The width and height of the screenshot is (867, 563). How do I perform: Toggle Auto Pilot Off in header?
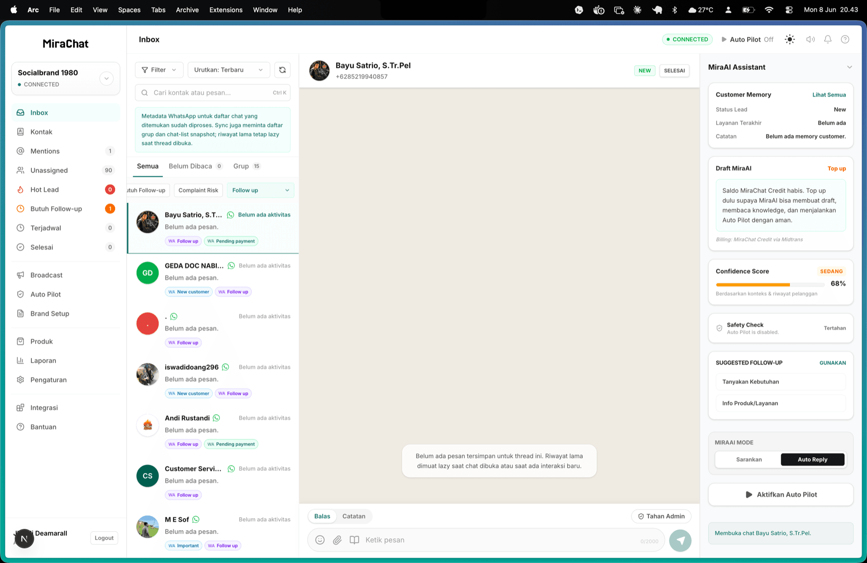click(x=747, y=39)
